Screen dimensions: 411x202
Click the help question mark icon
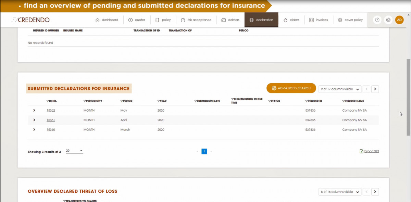pyautogui.click(x=377, y=20)
